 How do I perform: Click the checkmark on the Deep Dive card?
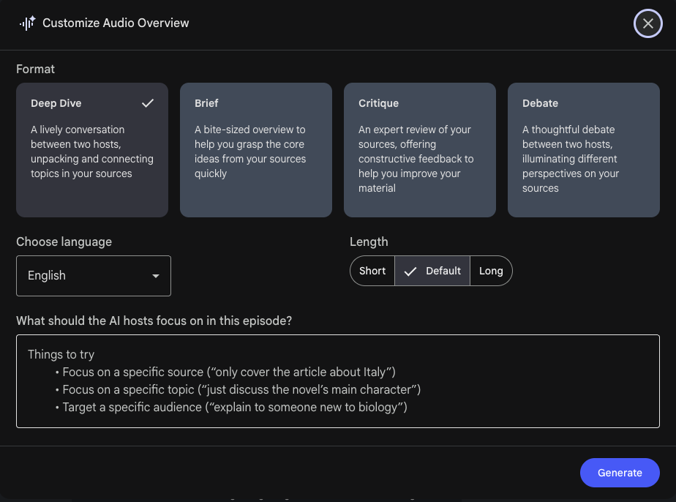click(x=146, y=103)
